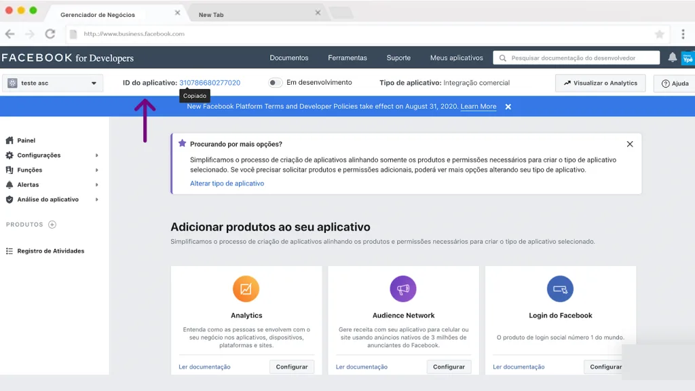Click the Análise do aplicativo shield icon

click(10, 200)
